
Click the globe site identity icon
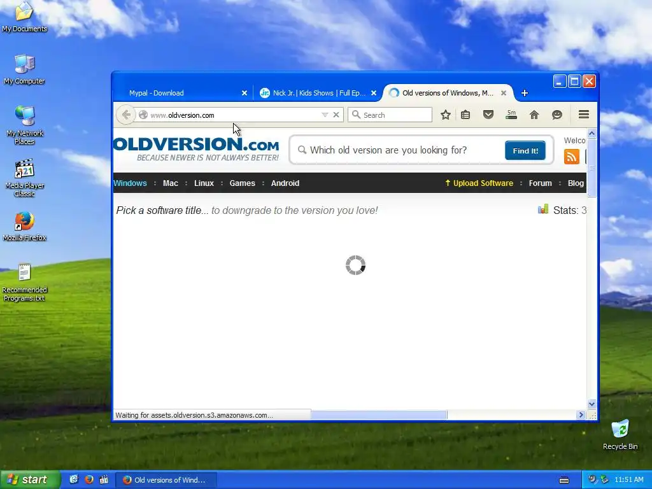click(x=143, y=115)
